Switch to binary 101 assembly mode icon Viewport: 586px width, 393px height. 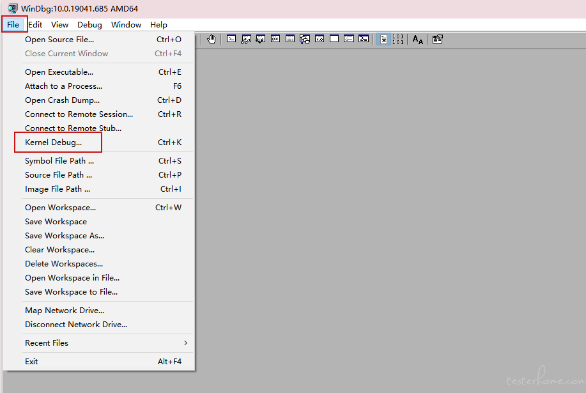(398, 39)
